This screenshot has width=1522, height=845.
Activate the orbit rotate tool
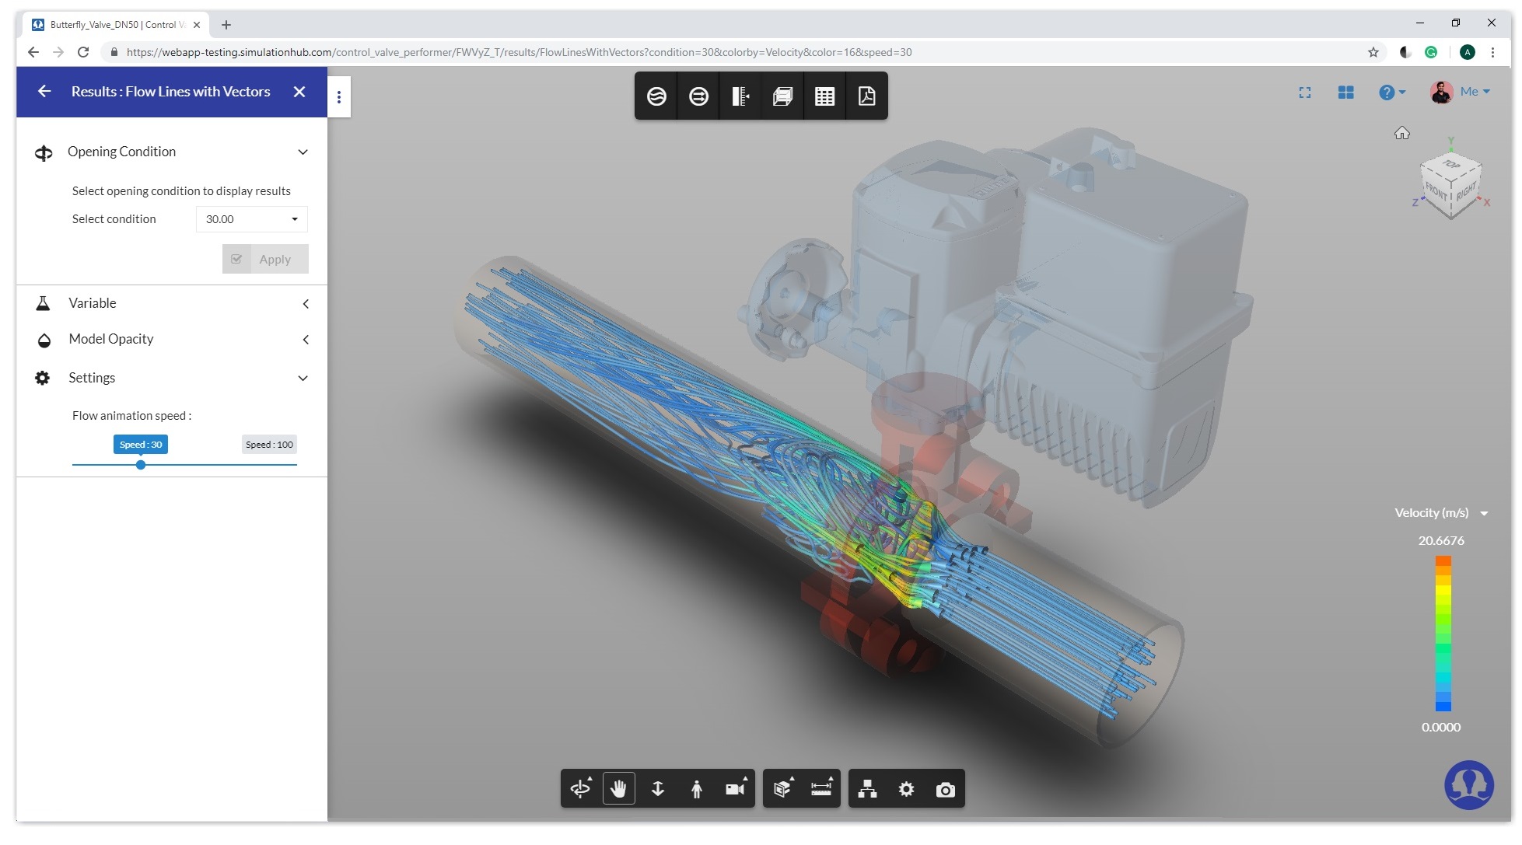pyautogui.click(x=580, y=788)
